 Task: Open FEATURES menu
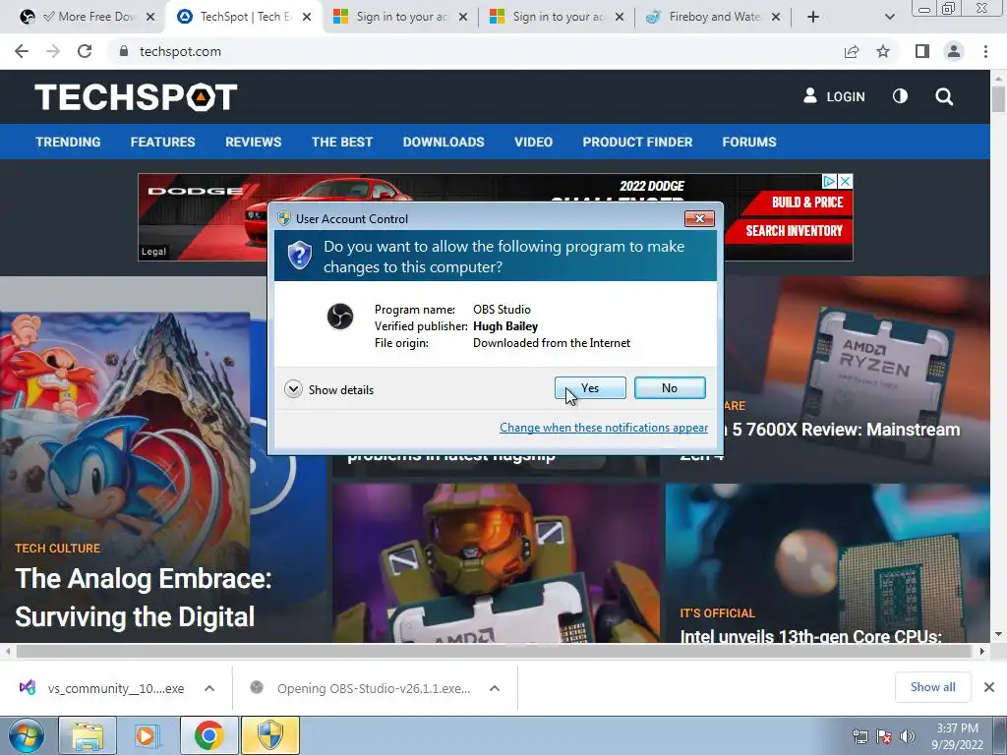tap(162, 142)
